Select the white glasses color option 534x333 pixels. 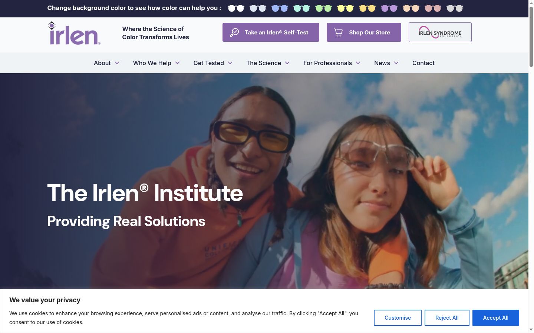tap(236, 8)
